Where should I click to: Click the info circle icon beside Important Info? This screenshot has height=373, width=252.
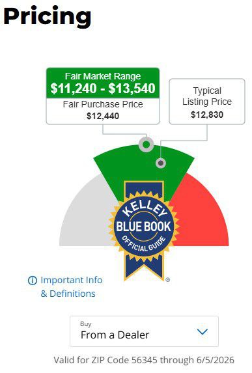click(x=33, y=281)
